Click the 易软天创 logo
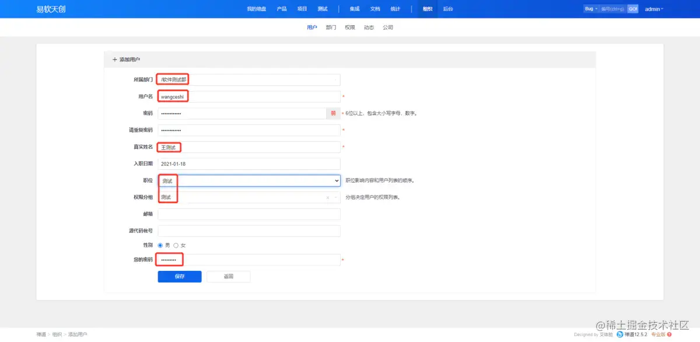 pyautogui.click(x=51, y=9)
